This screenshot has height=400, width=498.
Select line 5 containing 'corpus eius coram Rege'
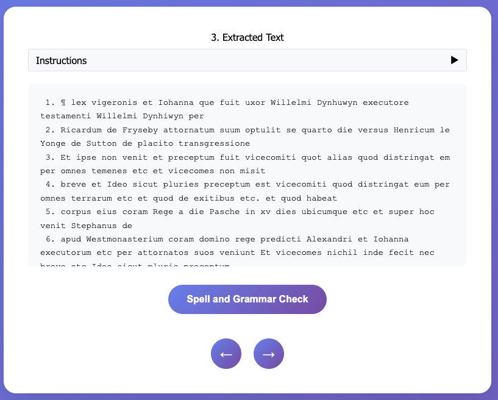coord(244,212)
